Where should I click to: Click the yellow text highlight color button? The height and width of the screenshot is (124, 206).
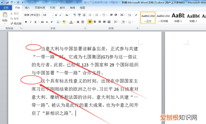pyautogui.click(x=64, y=22)
